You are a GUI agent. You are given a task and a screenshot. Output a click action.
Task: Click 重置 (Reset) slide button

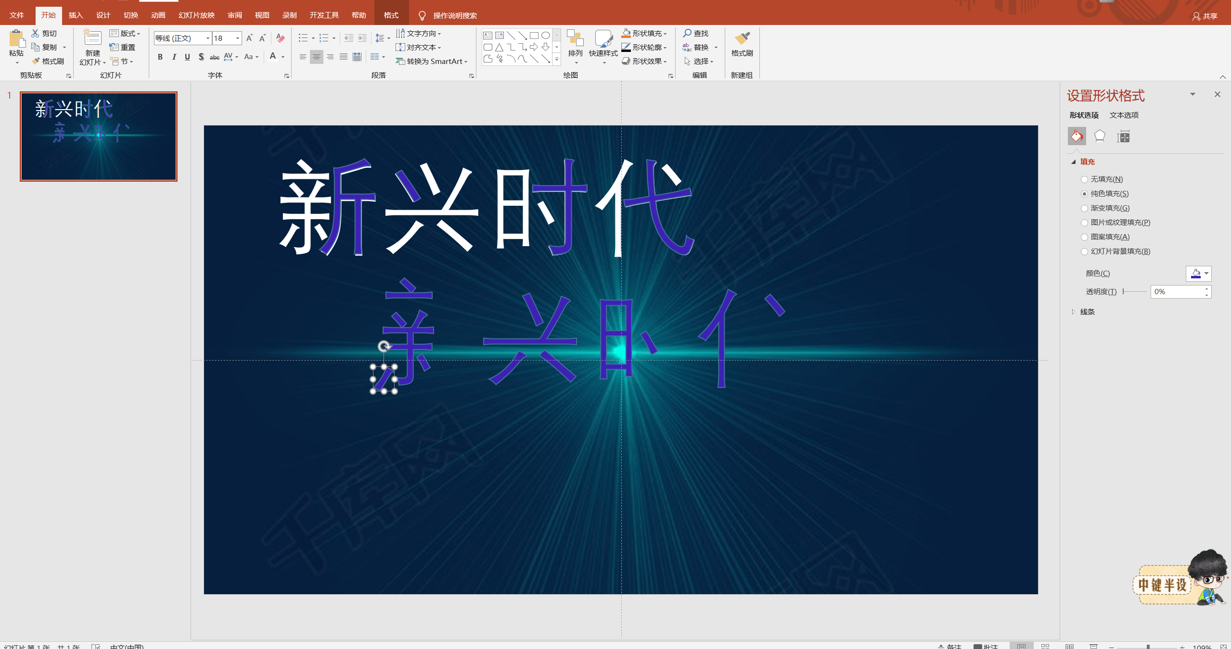[123, 47]
